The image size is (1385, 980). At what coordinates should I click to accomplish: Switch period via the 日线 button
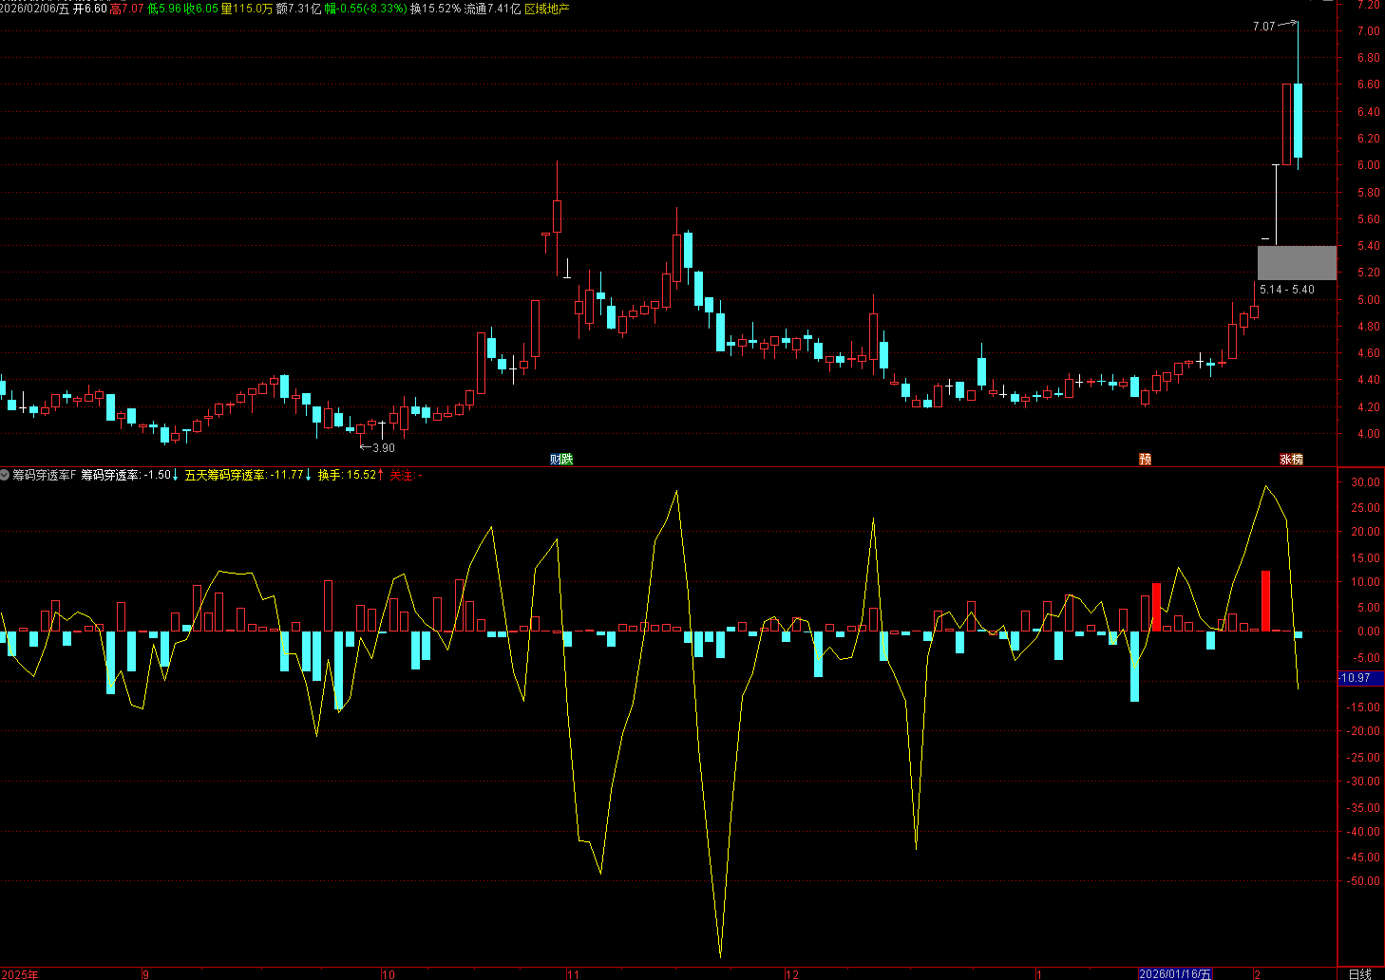click(1360, 973)
